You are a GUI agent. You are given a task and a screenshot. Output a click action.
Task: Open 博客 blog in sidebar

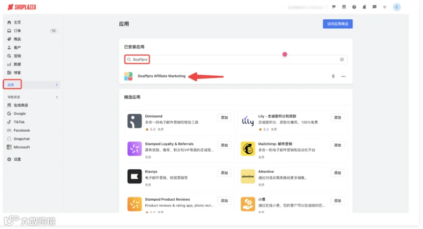click(17, 72)
